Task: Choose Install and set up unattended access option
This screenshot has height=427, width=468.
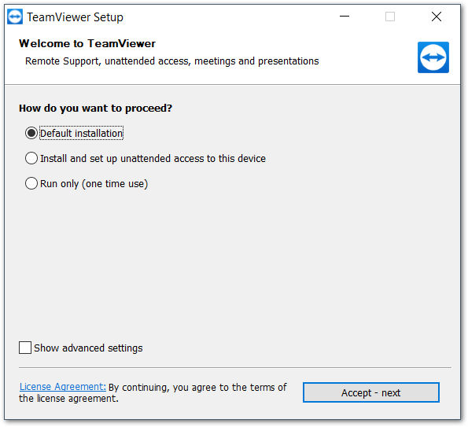Action: pos(31,158)
